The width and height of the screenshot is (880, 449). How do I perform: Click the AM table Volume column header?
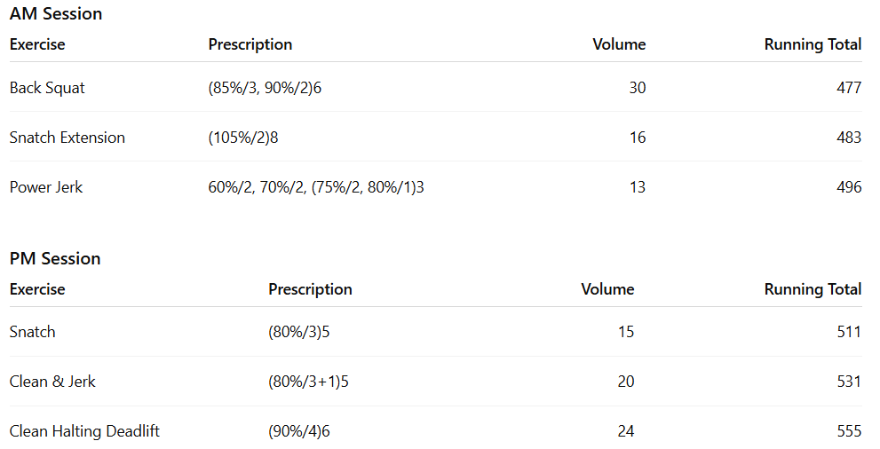pyautogui.click(x=619, y=44)
